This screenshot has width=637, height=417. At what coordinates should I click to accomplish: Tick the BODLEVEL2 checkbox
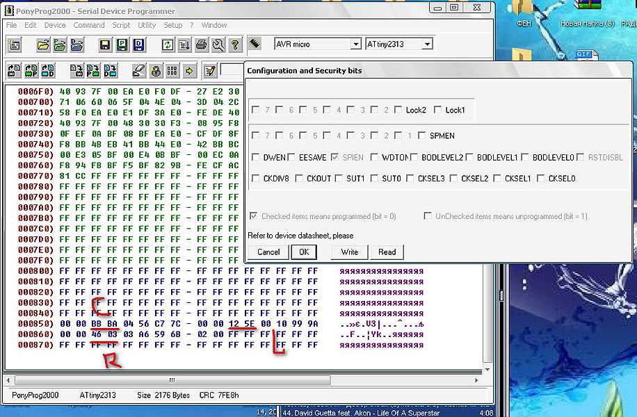414,158
